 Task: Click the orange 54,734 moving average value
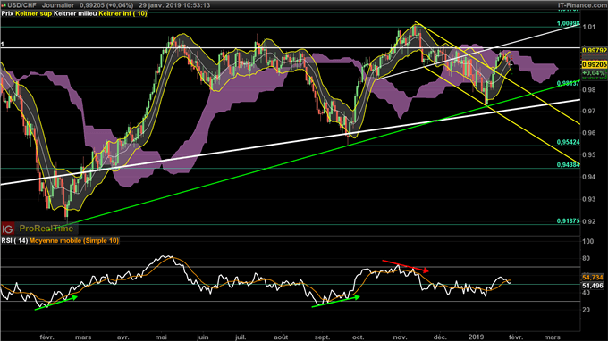pyautogui.click(x=593, y=278)
